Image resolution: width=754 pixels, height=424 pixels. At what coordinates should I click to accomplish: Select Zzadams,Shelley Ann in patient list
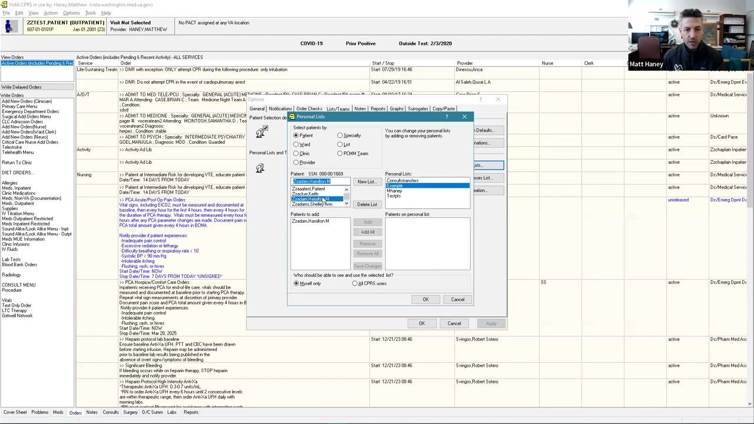pyautogui.click(x=312, y=204)
